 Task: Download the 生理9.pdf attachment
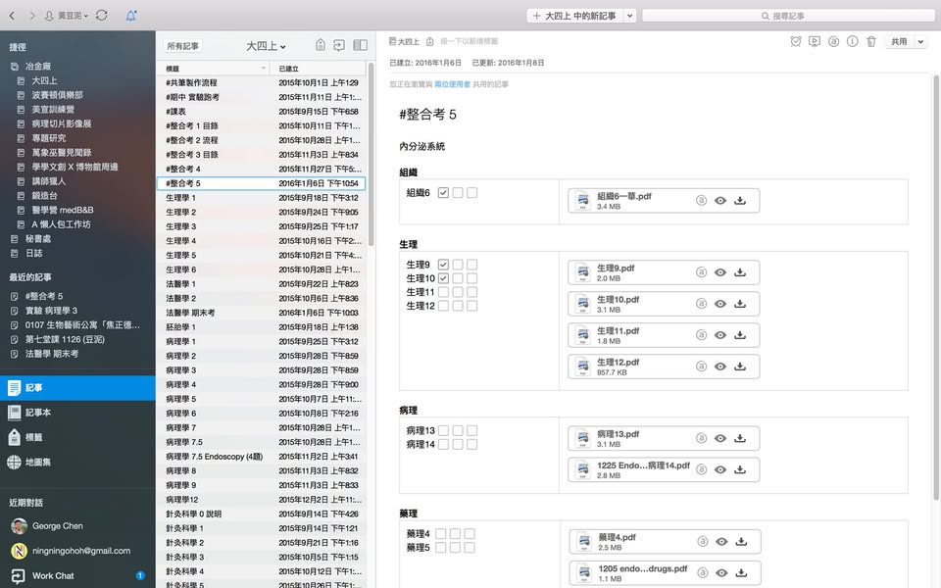740,272
